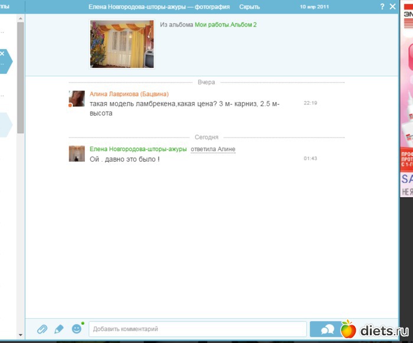Click the left panel vertical scrollbar thumb

tap(21, 71)
